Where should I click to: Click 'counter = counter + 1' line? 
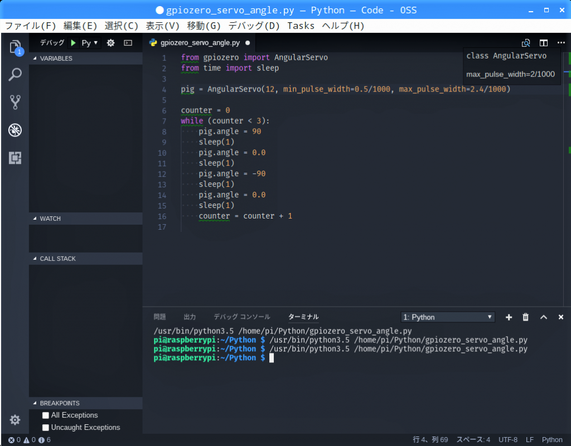(245, 216)
